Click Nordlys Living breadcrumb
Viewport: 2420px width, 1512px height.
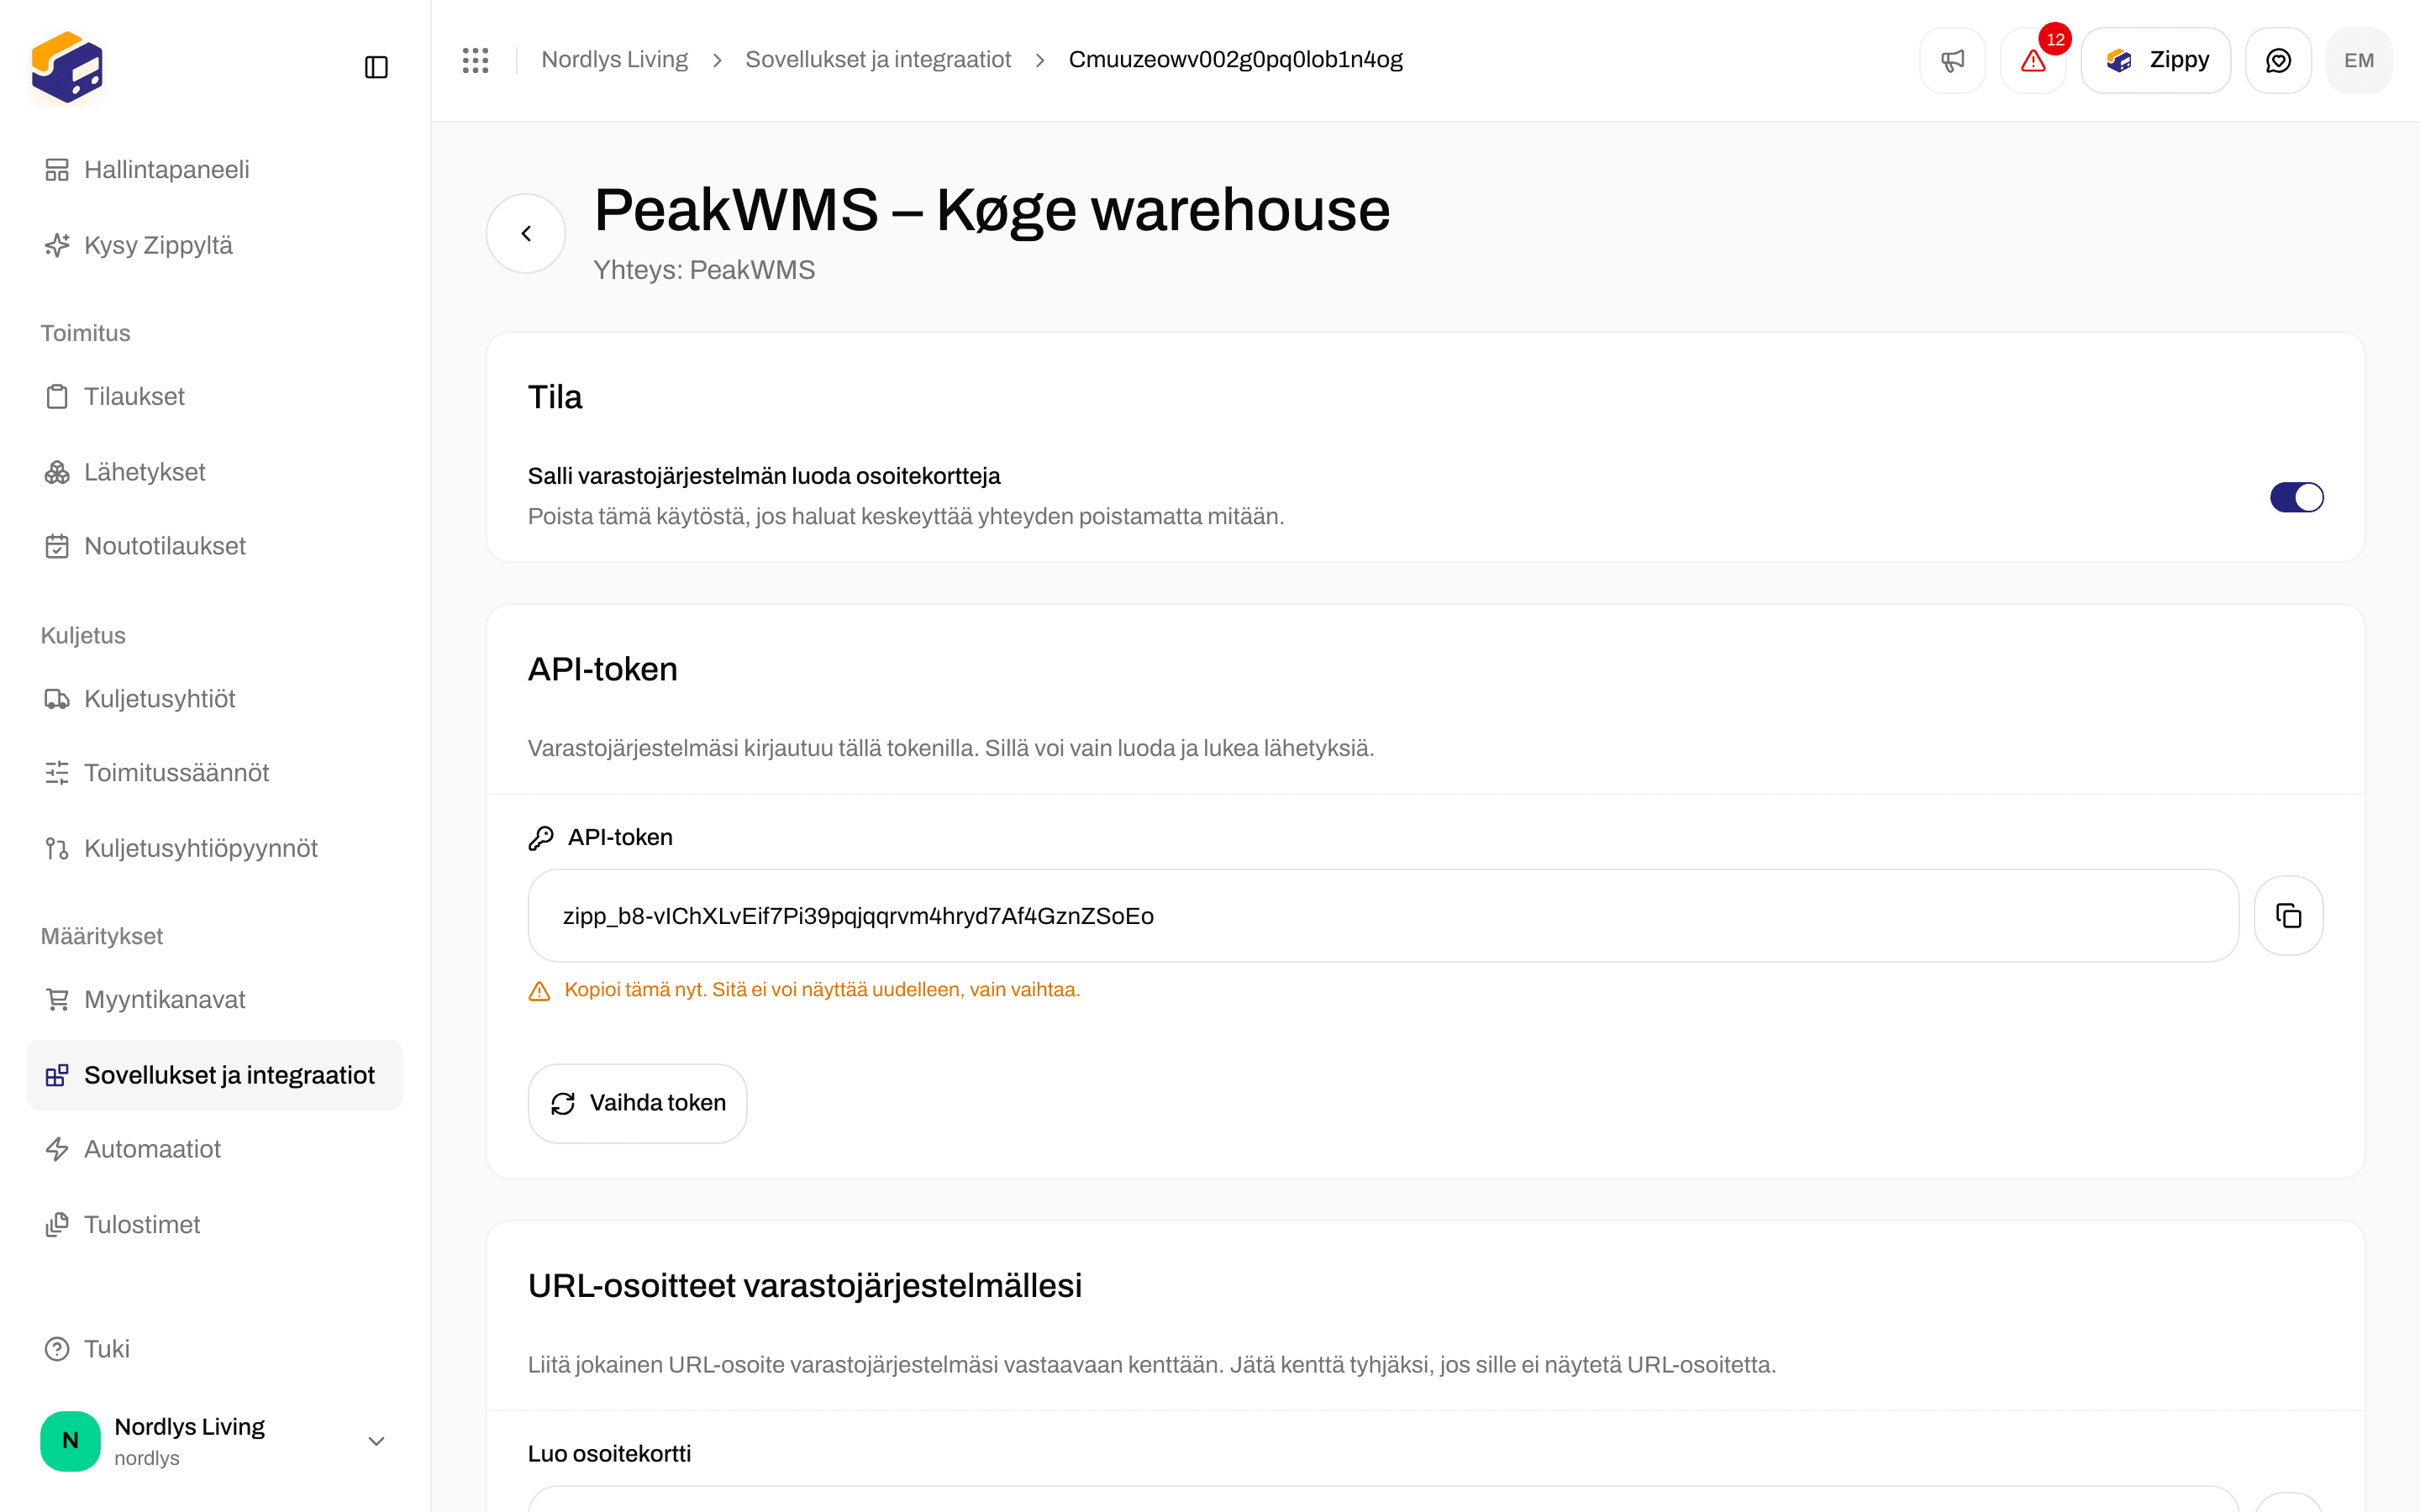614,60
